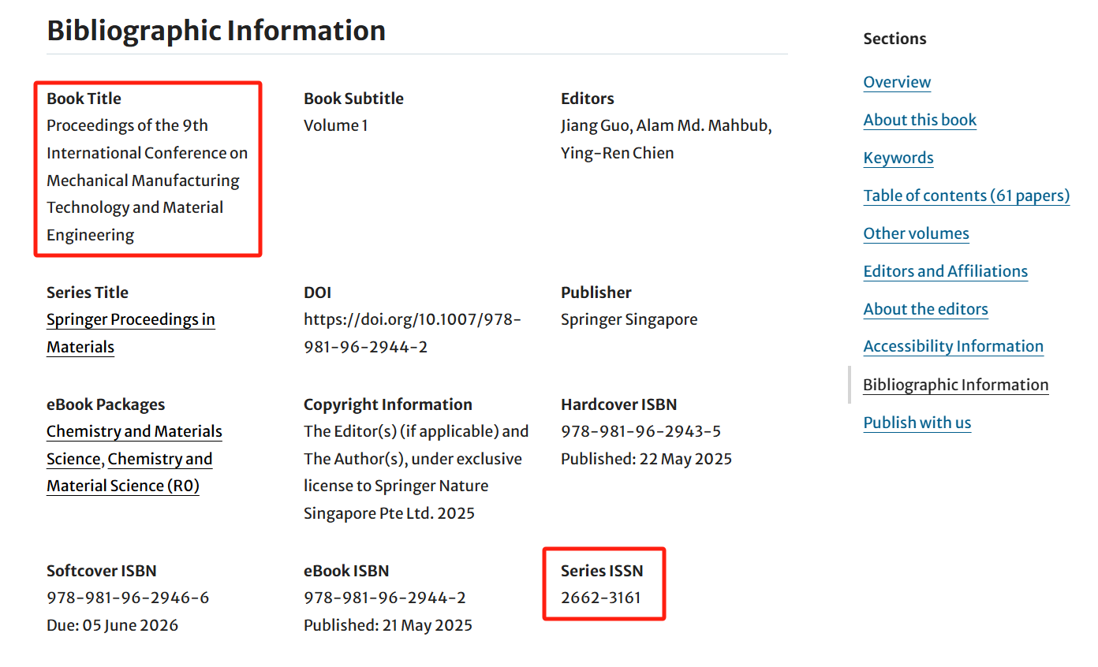Click the 'Sections' sidebar heading
The height and width of the screenshot is (667, 1098).
(x=894, y=39)
